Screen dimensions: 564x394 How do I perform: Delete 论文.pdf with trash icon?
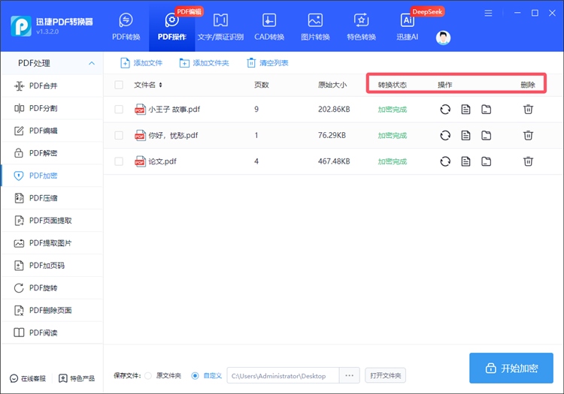(x=528, y=161)
